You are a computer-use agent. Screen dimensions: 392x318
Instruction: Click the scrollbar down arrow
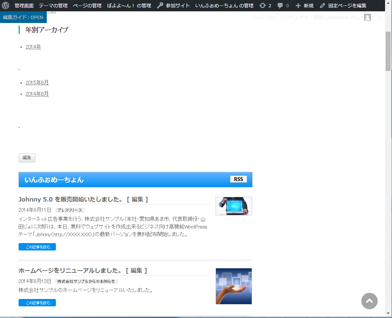click(x=388, y=313)
